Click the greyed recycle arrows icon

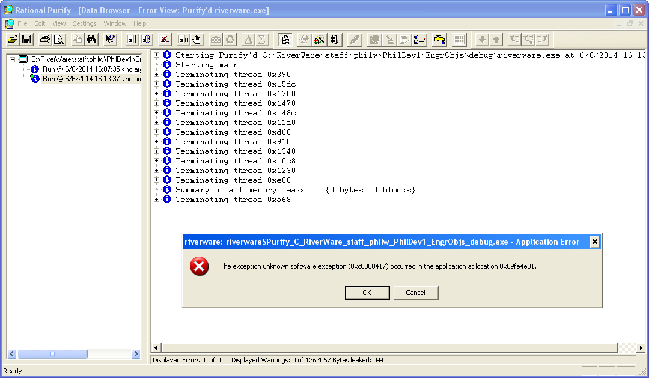pyautogui.click(x=230, y=39)
